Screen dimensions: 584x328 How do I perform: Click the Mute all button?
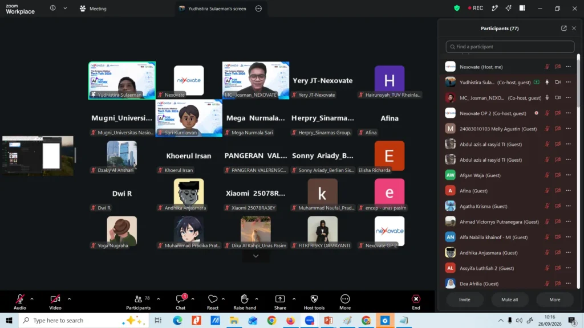[509, 300]
